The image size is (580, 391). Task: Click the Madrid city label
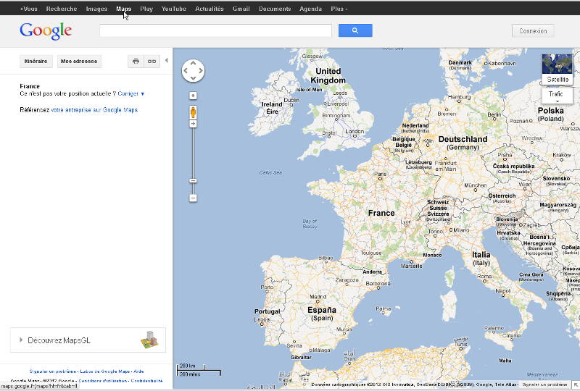(318, 296)
